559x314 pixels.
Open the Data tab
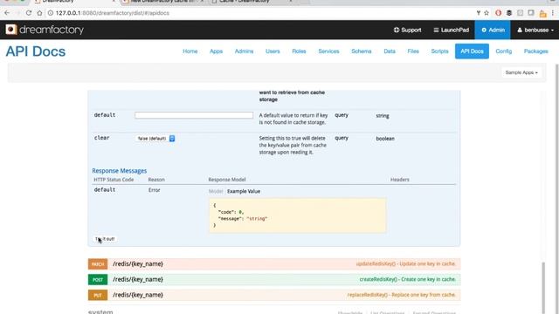(390, 51)
